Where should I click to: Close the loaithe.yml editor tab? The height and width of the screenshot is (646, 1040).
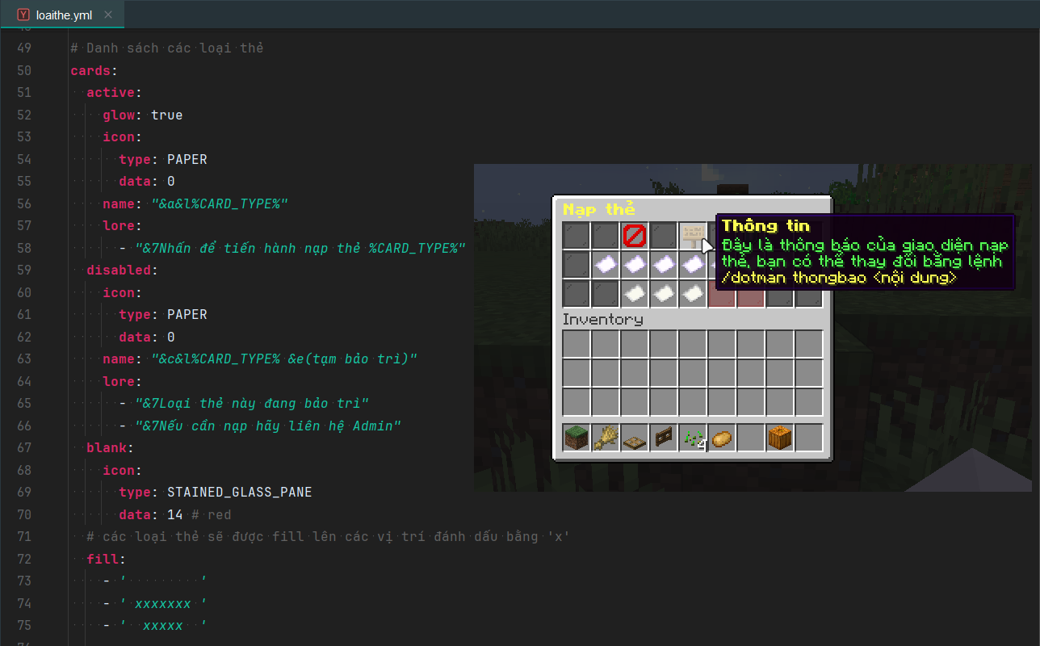[109, 14]
